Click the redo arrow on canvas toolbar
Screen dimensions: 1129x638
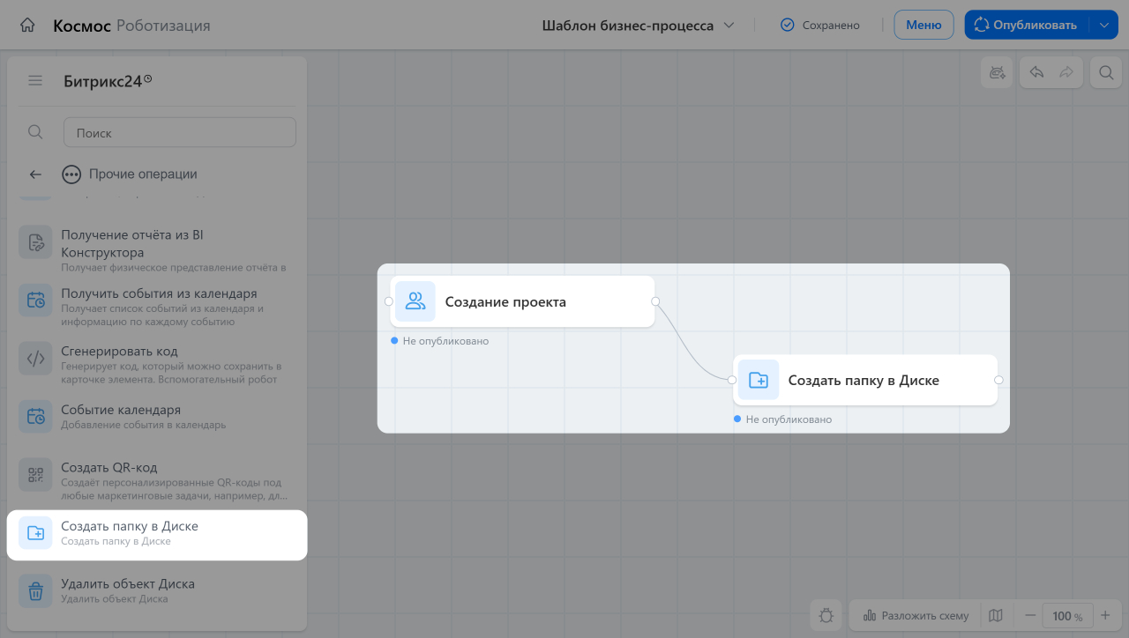coord(1066,73)
